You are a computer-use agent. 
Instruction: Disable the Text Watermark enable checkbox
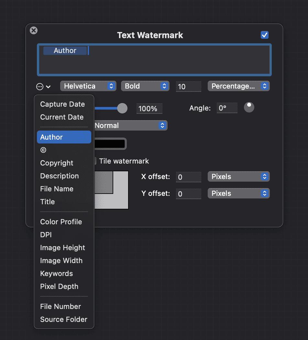pos(265,35)
